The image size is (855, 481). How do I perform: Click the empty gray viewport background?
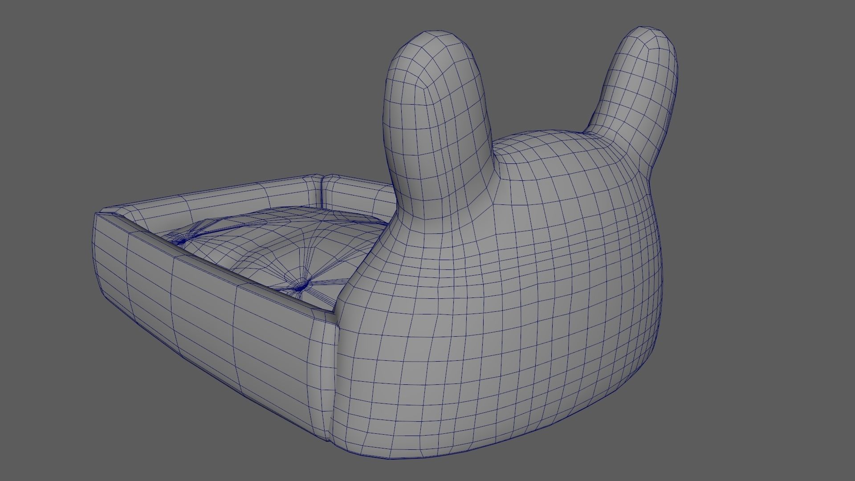pos(134,89)
